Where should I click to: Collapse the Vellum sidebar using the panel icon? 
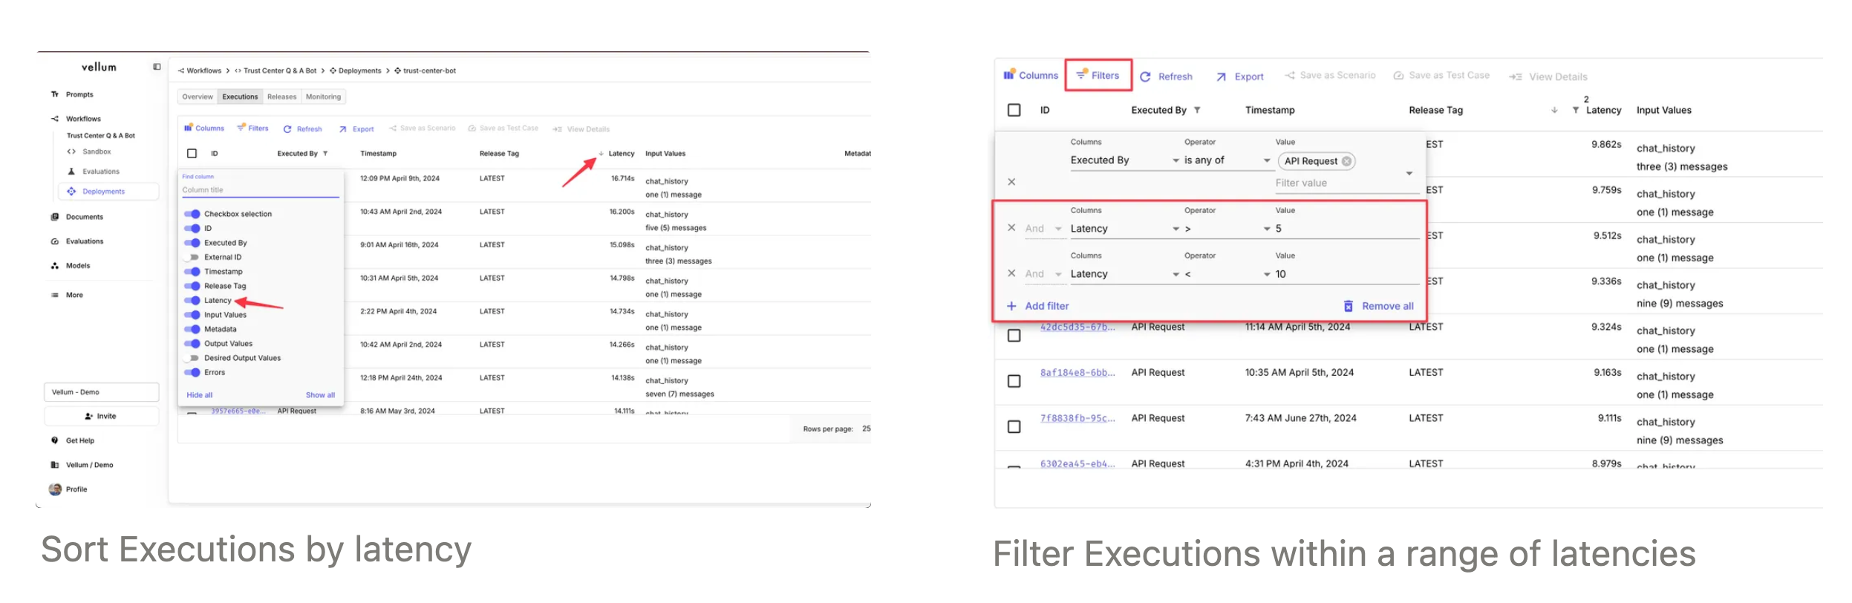point(157,67)
